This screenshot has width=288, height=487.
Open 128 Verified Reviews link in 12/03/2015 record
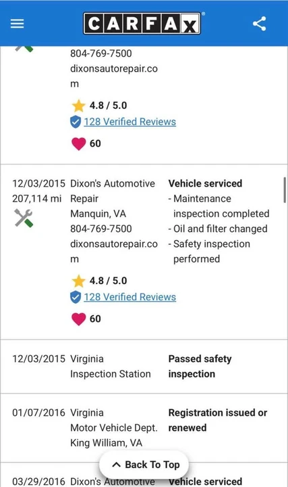(129, 297)
